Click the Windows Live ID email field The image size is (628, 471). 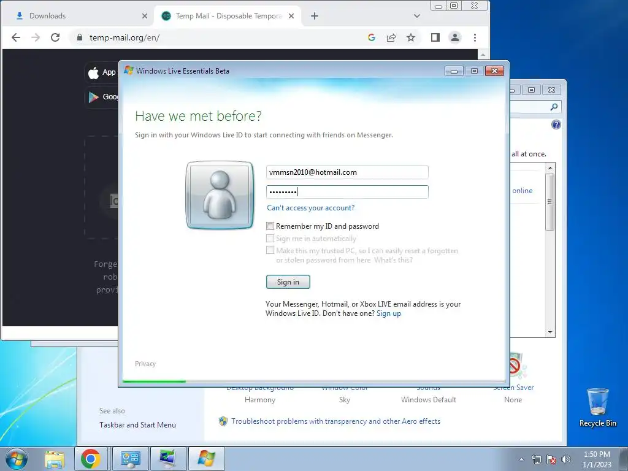pos(347,172)
